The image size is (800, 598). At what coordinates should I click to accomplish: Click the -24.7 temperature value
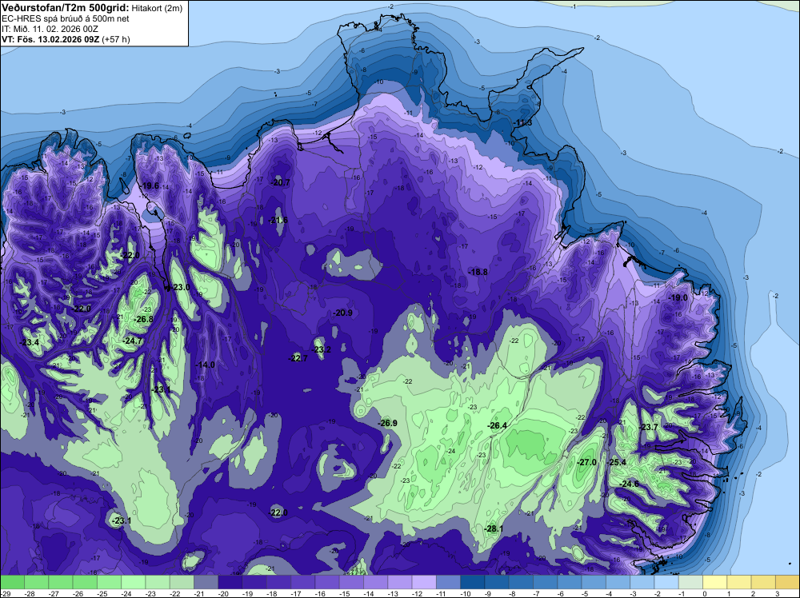pos(133,341)
